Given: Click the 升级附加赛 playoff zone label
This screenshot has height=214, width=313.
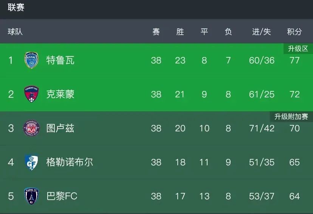Looking at the screenshot, I should (291, 117).
